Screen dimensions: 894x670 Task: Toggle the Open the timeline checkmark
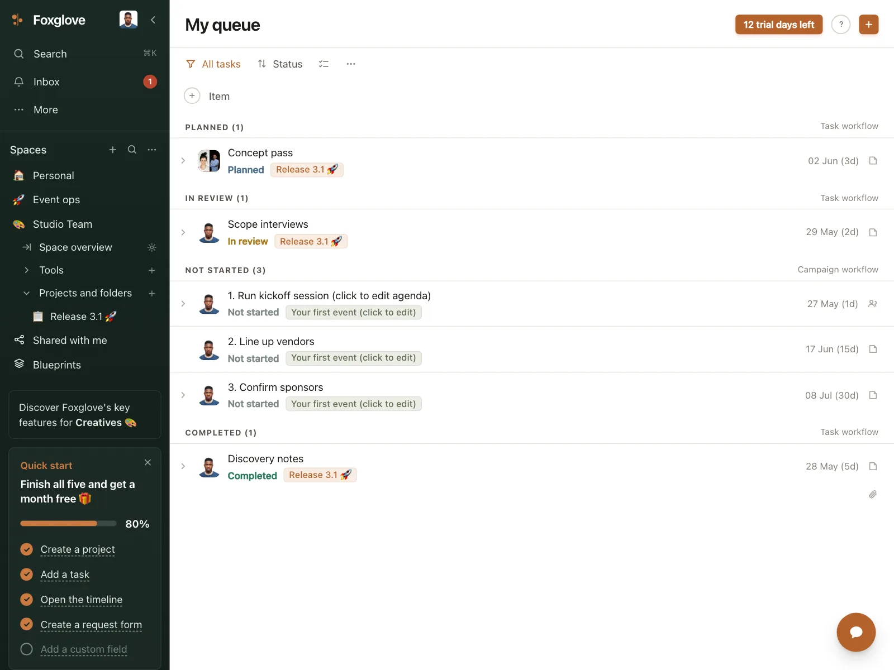pyautogui.click(x=26, y=599)
